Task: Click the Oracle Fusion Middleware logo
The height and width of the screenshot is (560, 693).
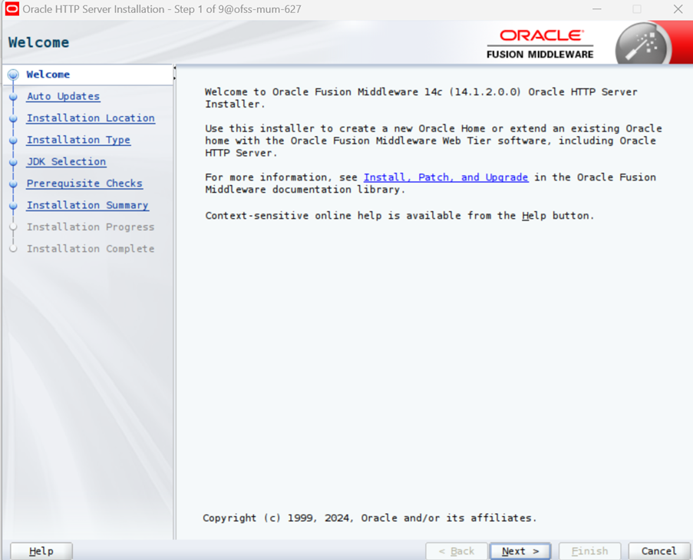Action: 540,44
